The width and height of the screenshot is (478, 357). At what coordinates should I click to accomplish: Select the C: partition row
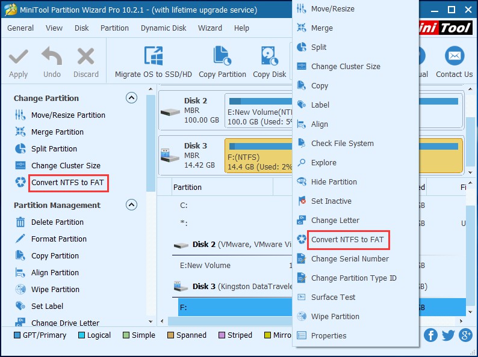coord(232,206)
